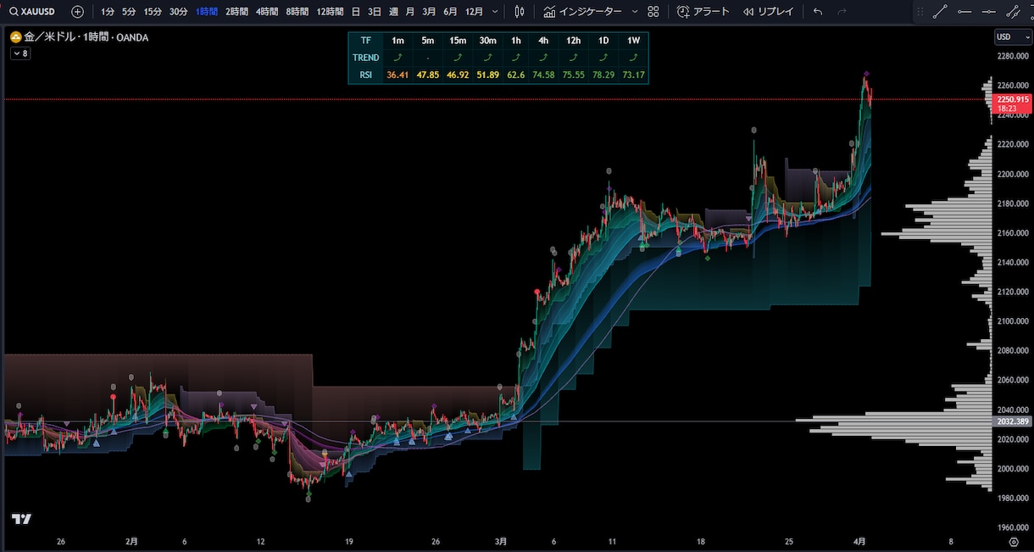Switch to the 8時間 timeframe

[297, 12]
